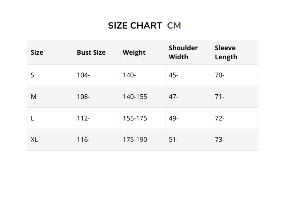Screen dimensions: 286x209
Task: Click the 155-175 weight cell
Action: pos(135,118)
